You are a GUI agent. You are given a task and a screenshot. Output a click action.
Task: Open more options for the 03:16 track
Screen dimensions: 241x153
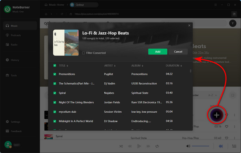[x=234, y=126]
